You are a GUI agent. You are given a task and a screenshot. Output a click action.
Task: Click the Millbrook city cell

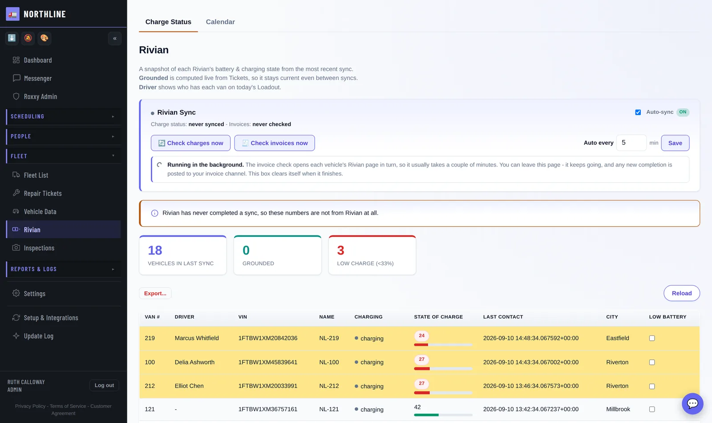point(618,409)
